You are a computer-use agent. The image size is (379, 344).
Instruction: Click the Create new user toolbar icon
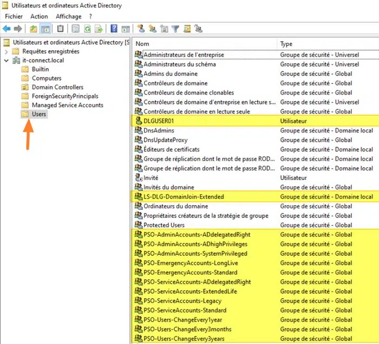point(141,29)
